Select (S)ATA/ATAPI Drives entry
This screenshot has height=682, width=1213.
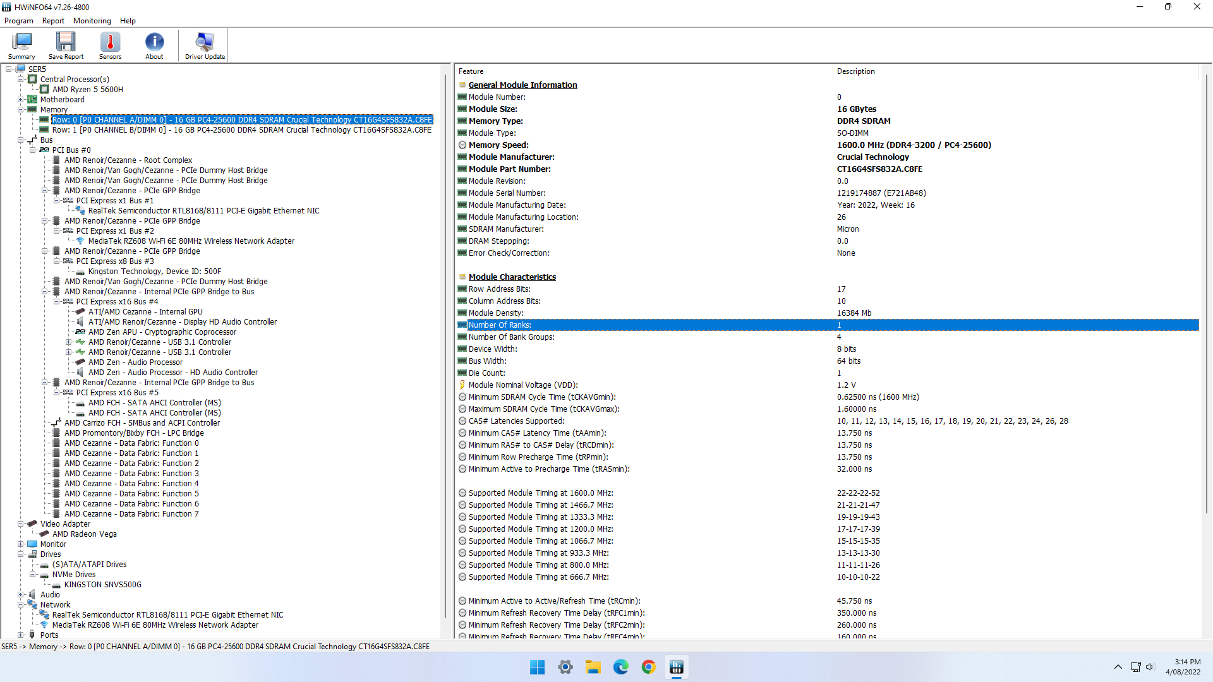click(x=90, y=565)
